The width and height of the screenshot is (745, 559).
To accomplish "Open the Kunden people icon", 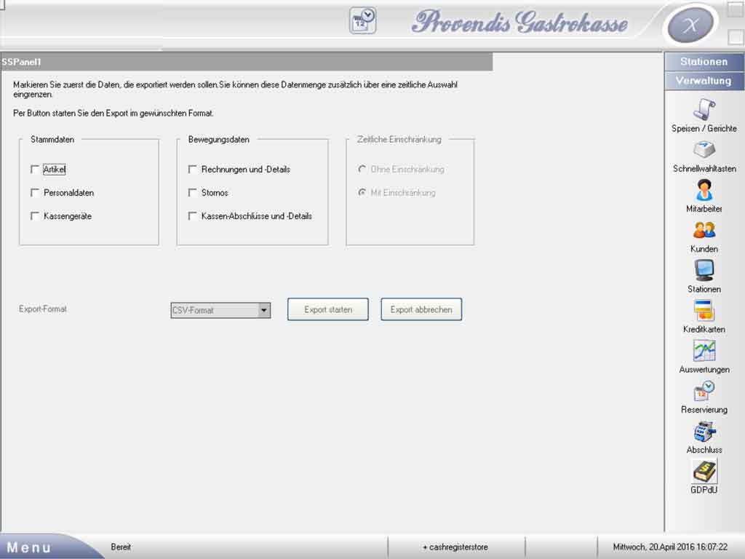I will click(x=704, y=231).
